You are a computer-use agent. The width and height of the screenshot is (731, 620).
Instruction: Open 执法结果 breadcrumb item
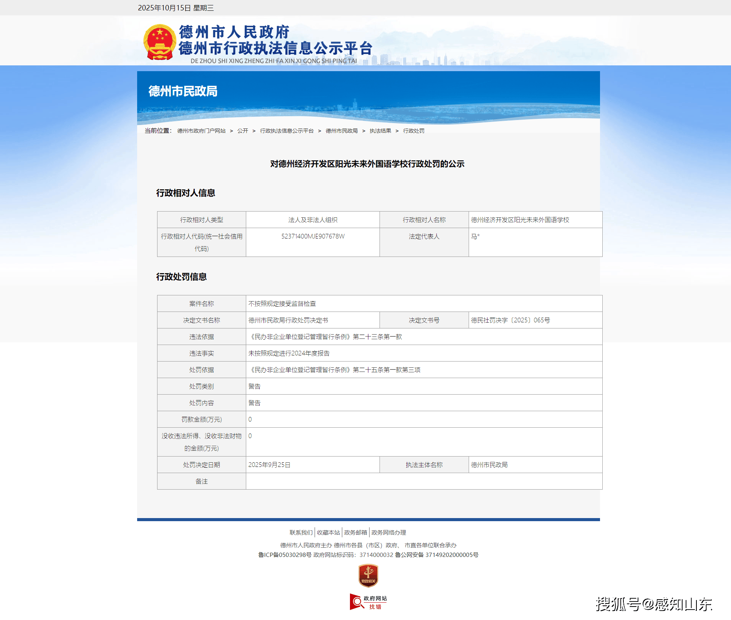click(380, 131)
